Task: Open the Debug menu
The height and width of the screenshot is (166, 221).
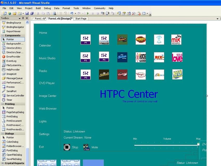Action: (47, 8)
